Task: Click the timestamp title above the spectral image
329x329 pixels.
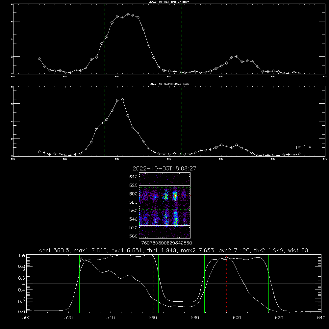Action: point(164,168)
